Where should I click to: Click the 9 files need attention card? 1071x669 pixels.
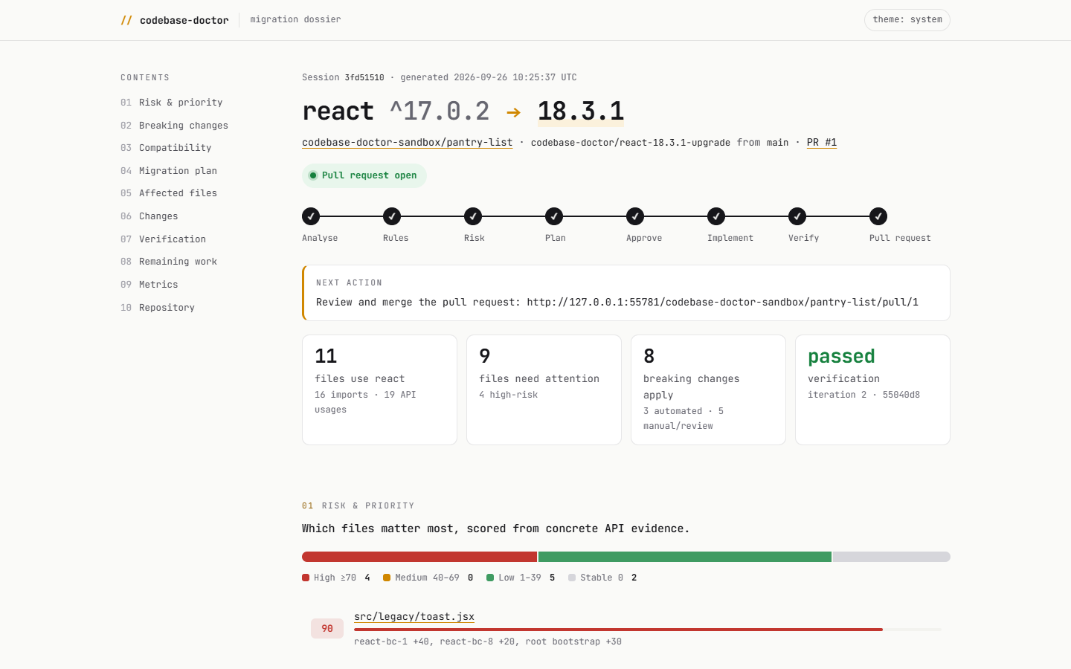pyautogui.click(x=544, y=390)
